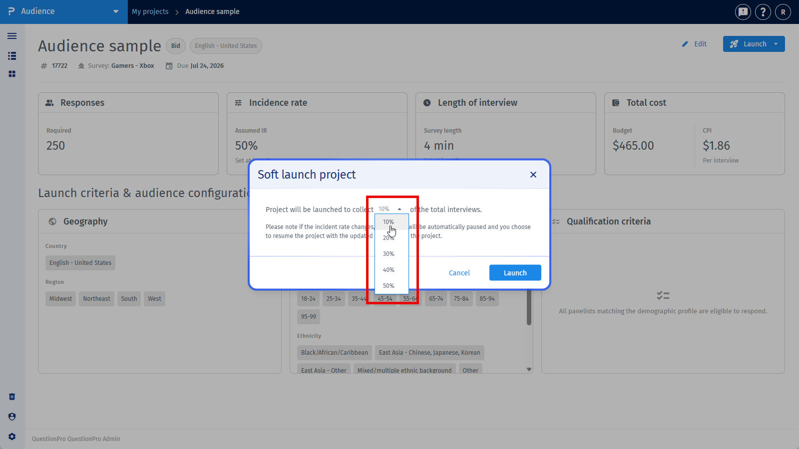Click the demographics panel scroll down arrow
Viewport: 799px width, 449px height.
pyautogui.click(x=529, y=370)
